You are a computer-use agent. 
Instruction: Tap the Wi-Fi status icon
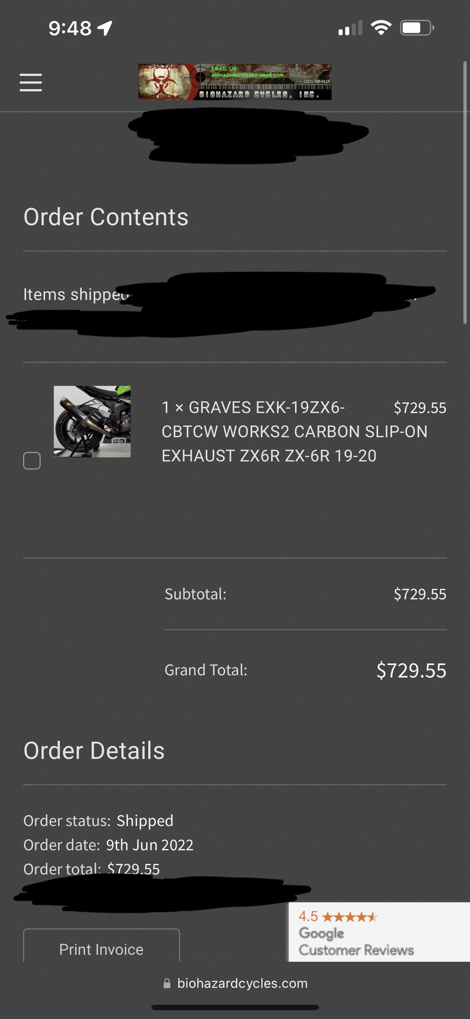pos(380,28)
